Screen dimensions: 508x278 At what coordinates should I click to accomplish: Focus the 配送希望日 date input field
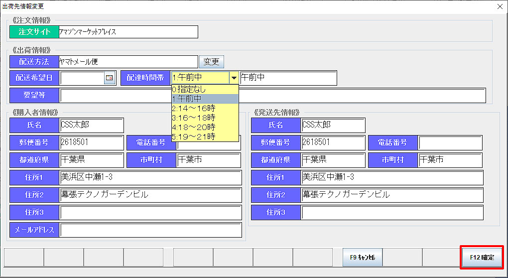pos(82,78)
